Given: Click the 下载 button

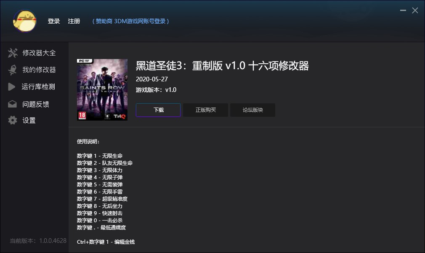Looking at the screenshot, I should coord(158,110).
